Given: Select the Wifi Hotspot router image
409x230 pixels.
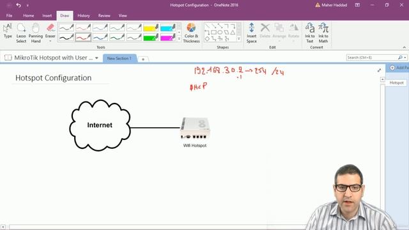Looking at the screenshot, I should click(195, 128).
